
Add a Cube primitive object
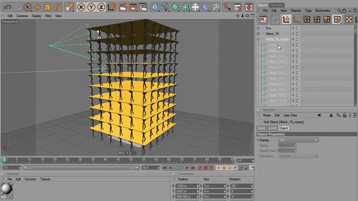155,7
